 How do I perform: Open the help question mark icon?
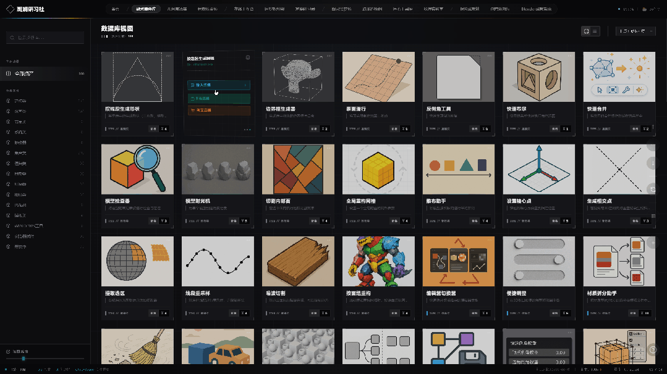[653, 350]
